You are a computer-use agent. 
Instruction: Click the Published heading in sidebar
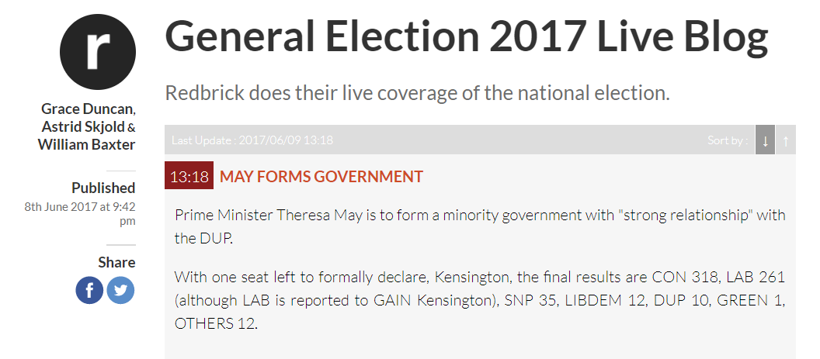pos(103,188)
